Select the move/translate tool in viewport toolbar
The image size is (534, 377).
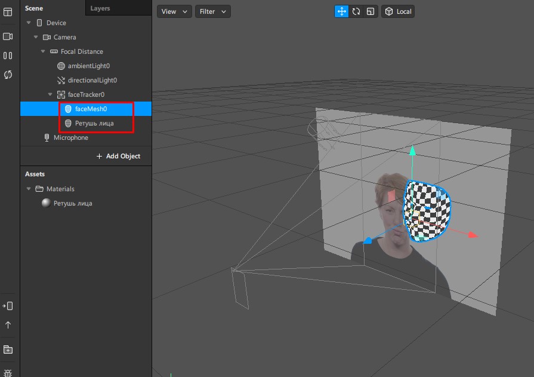342,11
